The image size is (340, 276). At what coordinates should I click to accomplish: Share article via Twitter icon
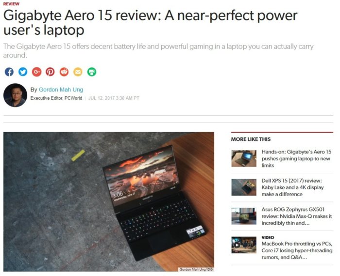click(x=23, y=72)
